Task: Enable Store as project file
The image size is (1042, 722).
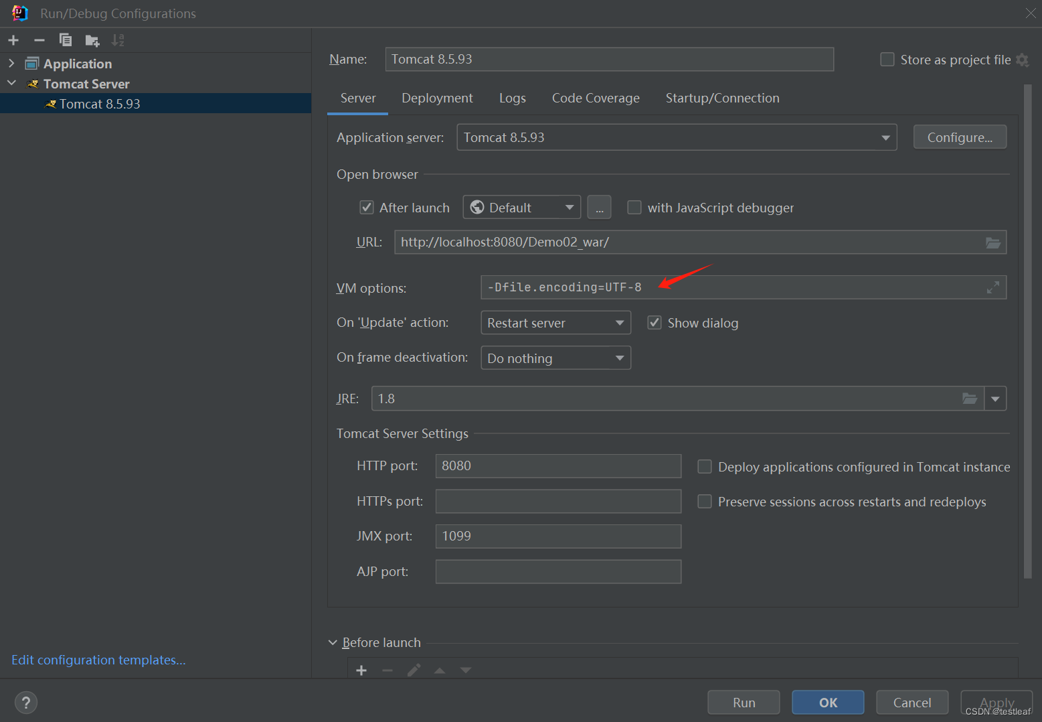Action: [x=887, y=60]
